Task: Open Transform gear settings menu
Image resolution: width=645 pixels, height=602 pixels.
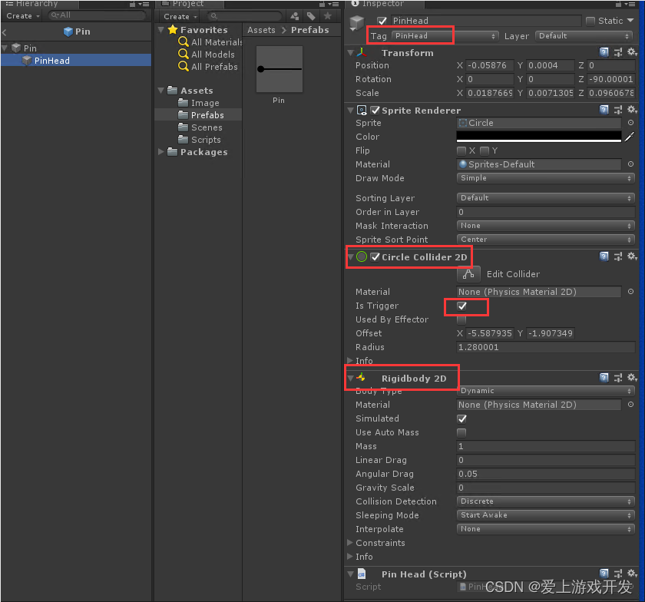Action: click(632, 52)
